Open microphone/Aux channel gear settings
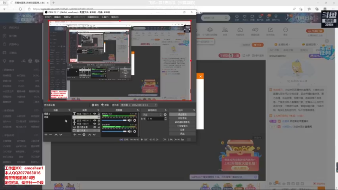 pyautogui.click(x=135, y=120)
